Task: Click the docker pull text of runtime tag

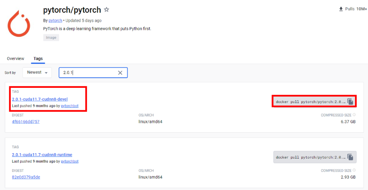Action: (x=310, y=157)
